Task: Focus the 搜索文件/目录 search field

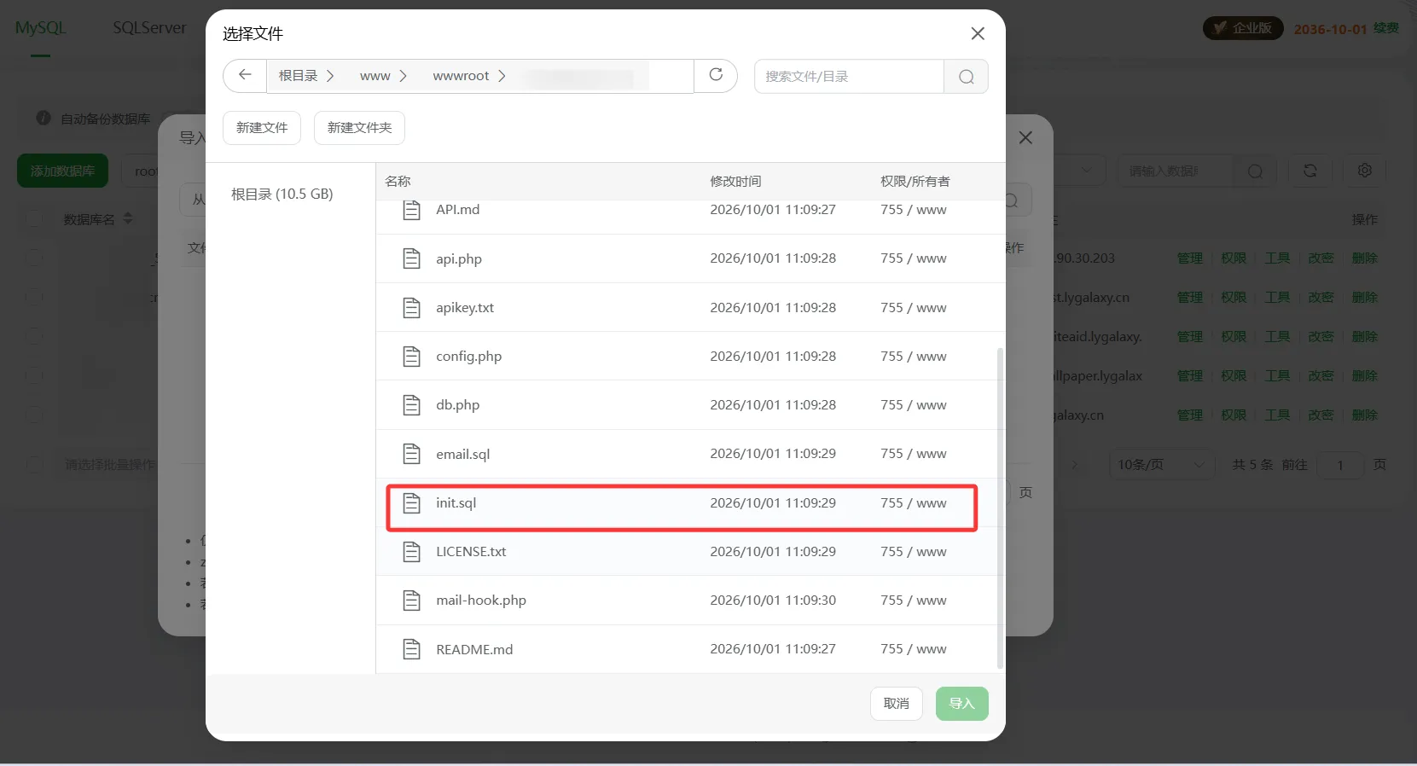Action: (849, 77)
